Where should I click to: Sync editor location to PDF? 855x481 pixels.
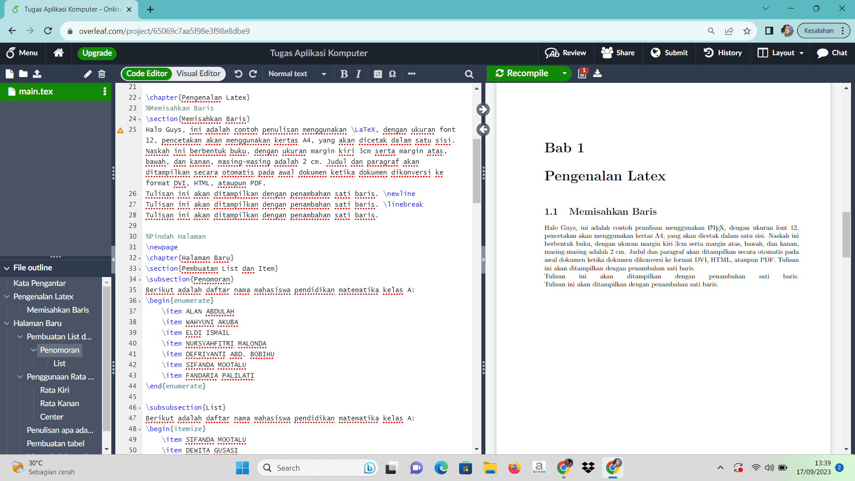(x=483, y=110)
